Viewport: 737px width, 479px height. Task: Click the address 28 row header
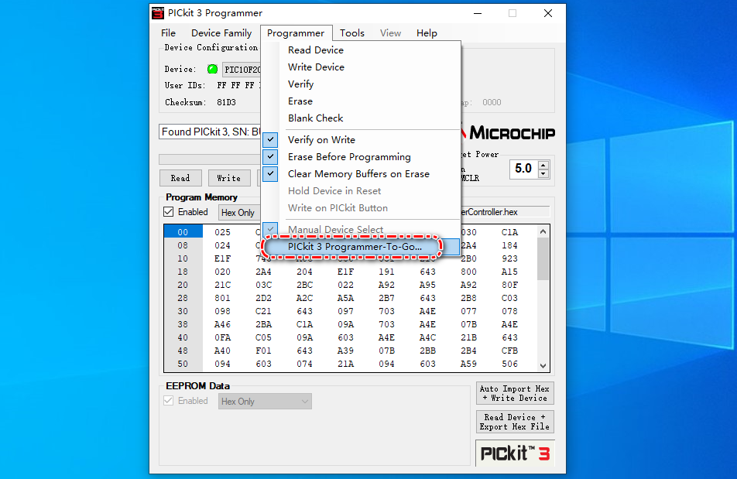pyautogui.click(x=183, y=298)
